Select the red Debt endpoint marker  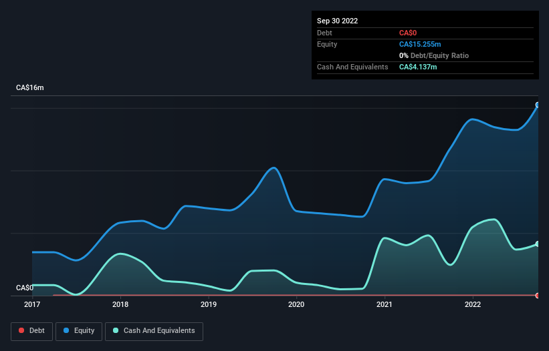point(538,296)
